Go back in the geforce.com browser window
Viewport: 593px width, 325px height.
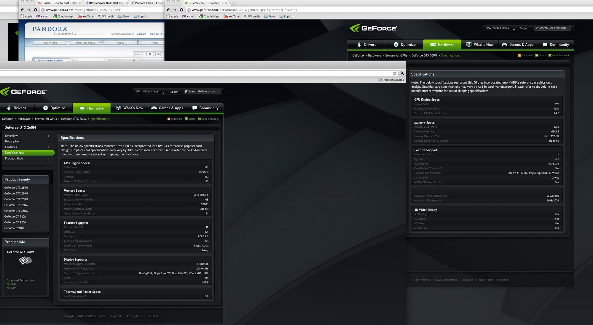[x=168, y=10]
